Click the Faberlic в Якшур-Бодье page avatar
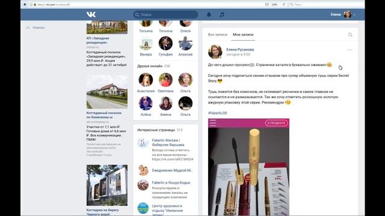The image size is (385, 216). tap(143, 185)
